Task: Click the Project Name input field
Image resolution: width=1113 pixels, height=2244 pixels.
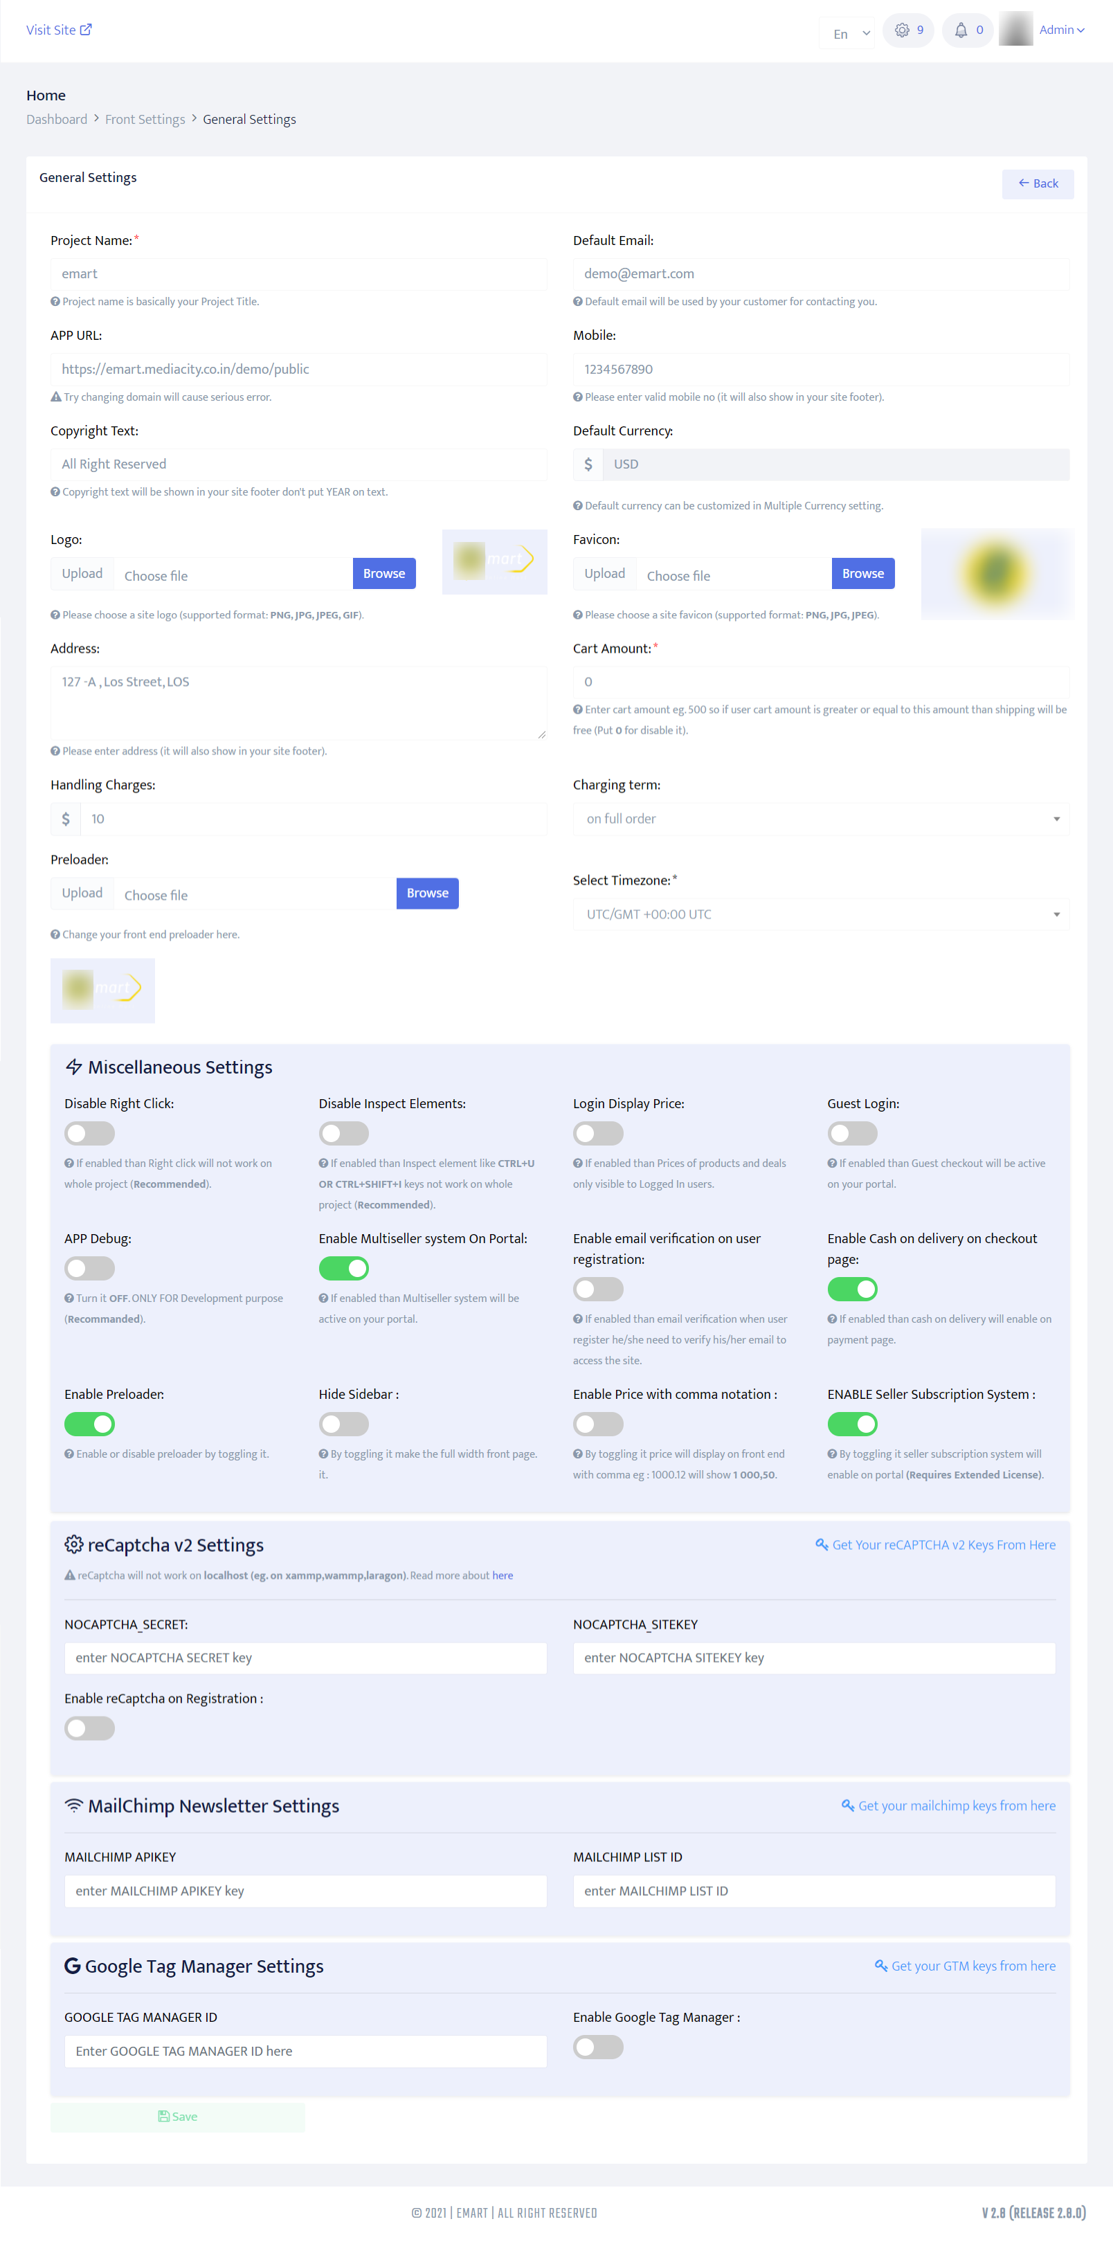Action: [x=298, y=273]
